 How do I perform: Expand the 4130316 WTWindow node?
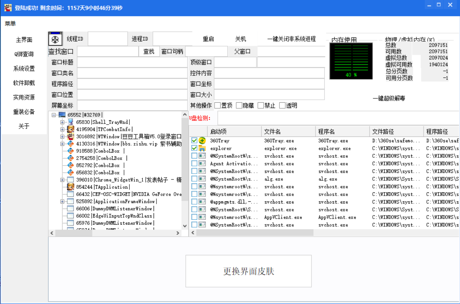[62, 144]
